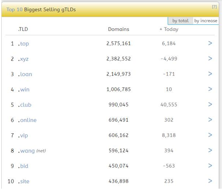
Task: Open details arrow for .xyz row
Action: coord(210,59)
